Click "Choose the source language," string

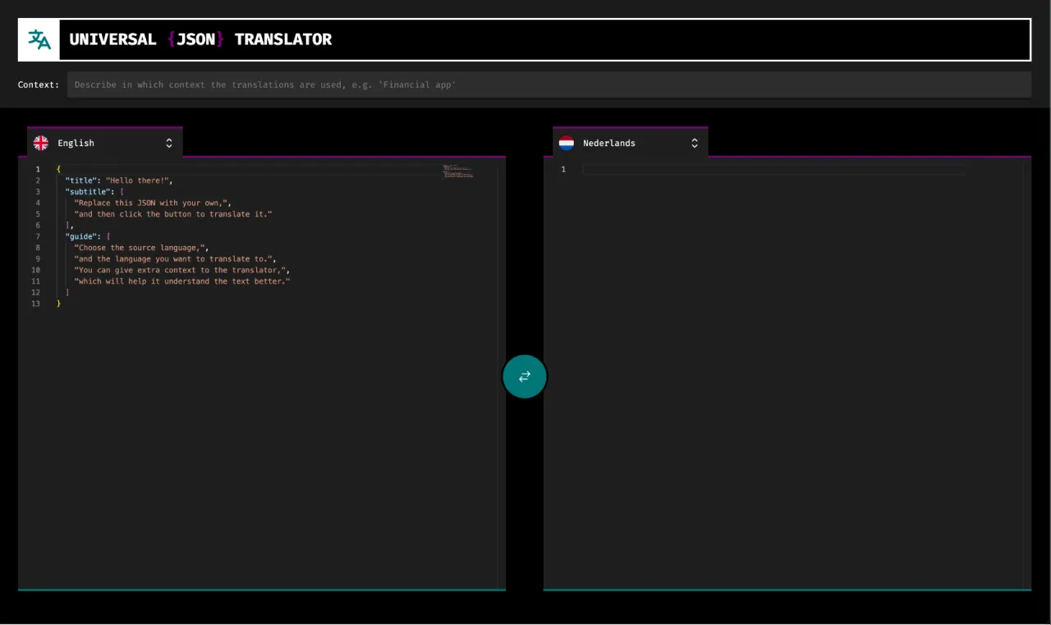139,248
